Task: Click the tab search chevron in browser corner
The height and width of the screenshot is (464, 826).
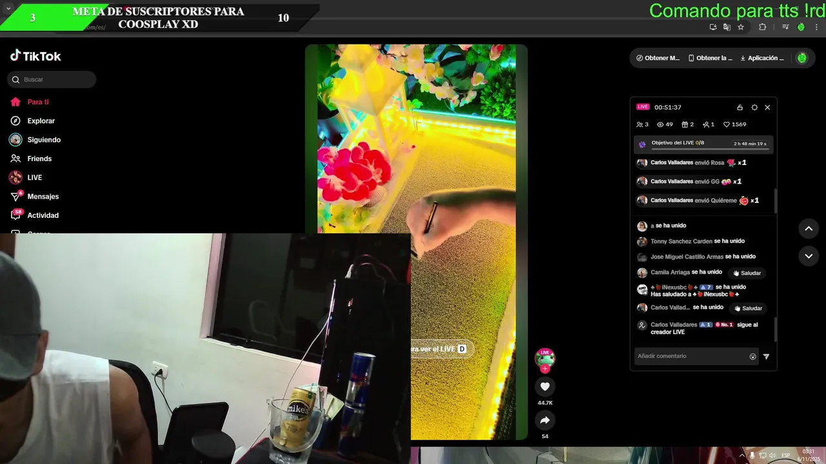Action: coord(8,8)
